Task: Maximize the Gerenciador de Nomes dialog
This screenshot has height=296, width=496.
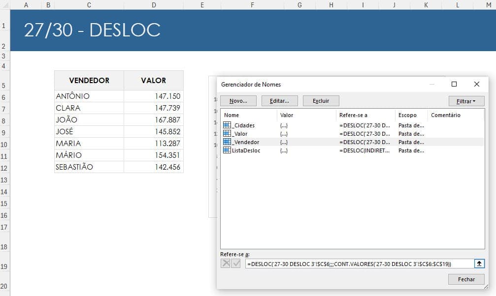Action: coord(454,84)
